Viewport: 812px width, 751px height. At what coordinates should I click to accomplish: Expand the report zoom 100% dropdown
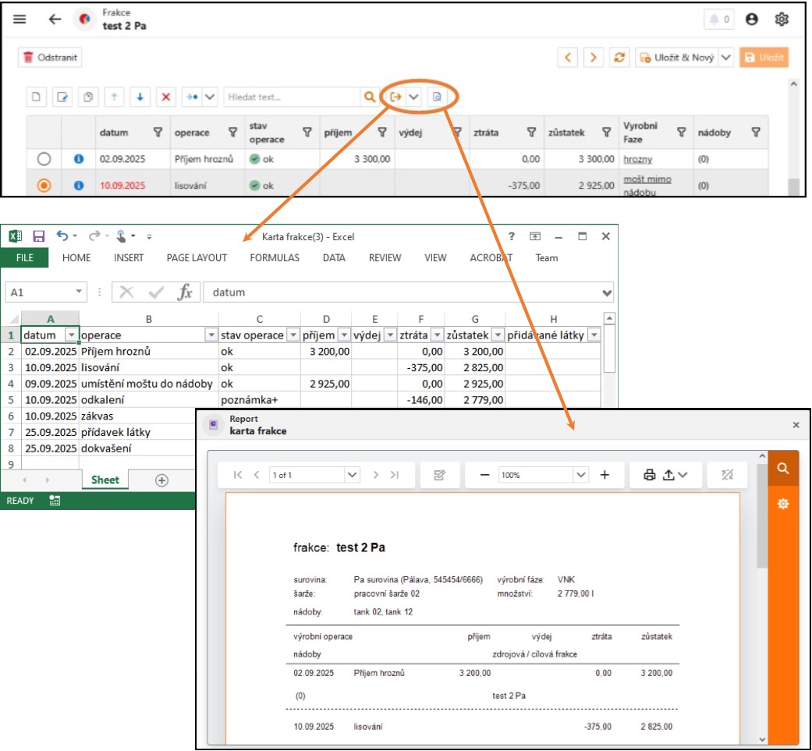coord(580,475)
